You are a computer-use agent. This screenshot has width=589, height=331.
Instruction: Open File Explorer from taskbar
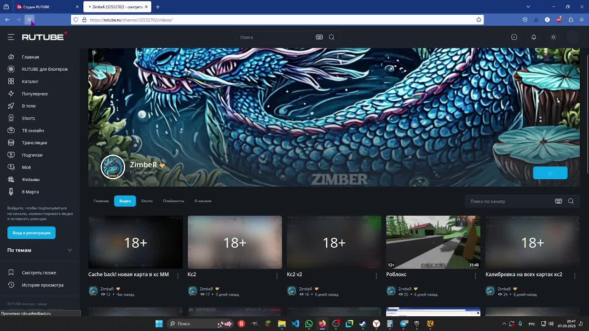click(x=282, y=324)
